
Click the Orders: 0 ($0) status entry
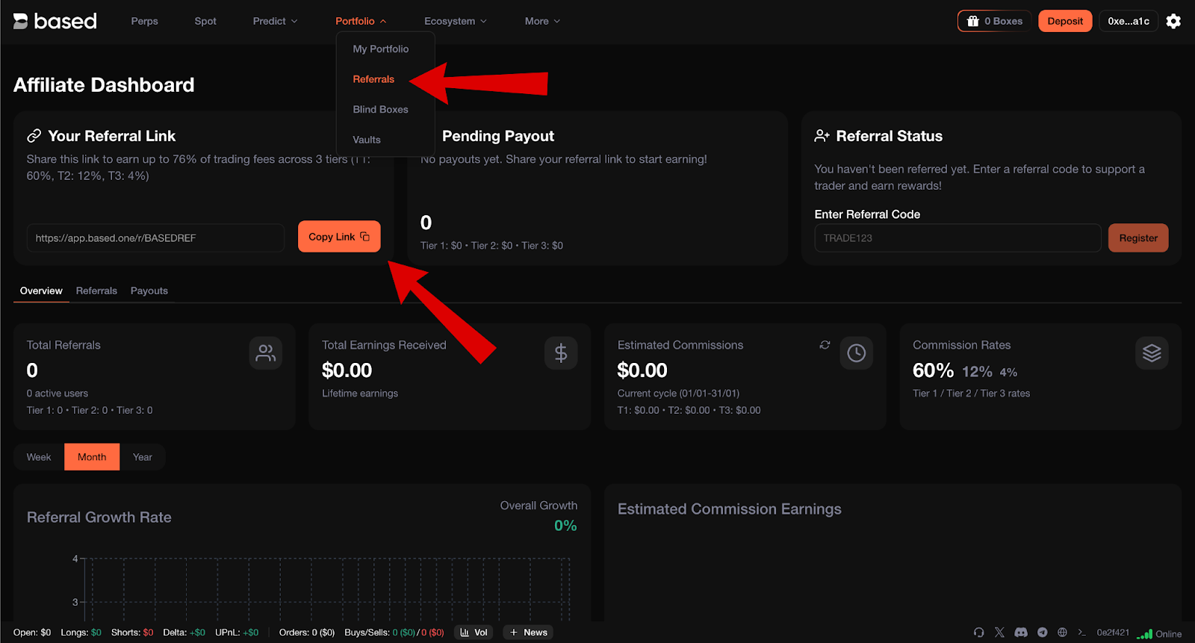[307, 633]
